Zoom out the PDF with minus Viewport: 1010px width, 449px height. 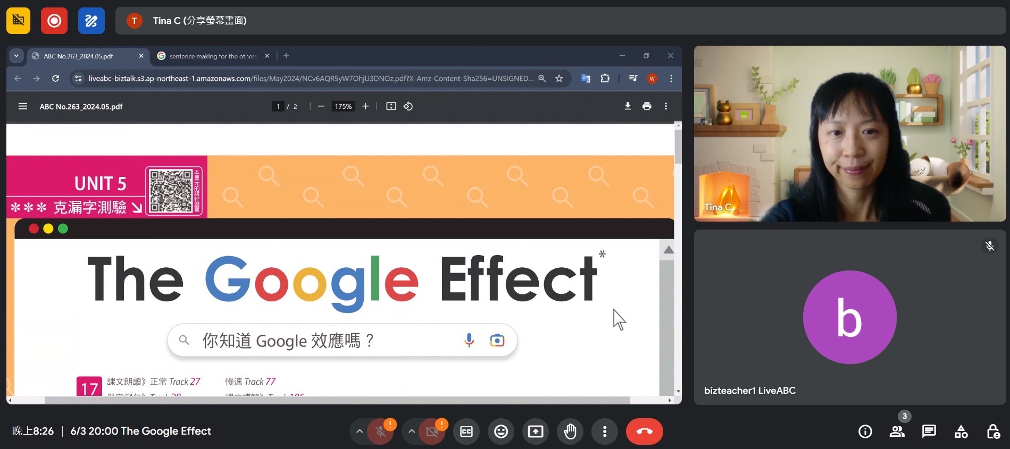(x=321, y=106)
